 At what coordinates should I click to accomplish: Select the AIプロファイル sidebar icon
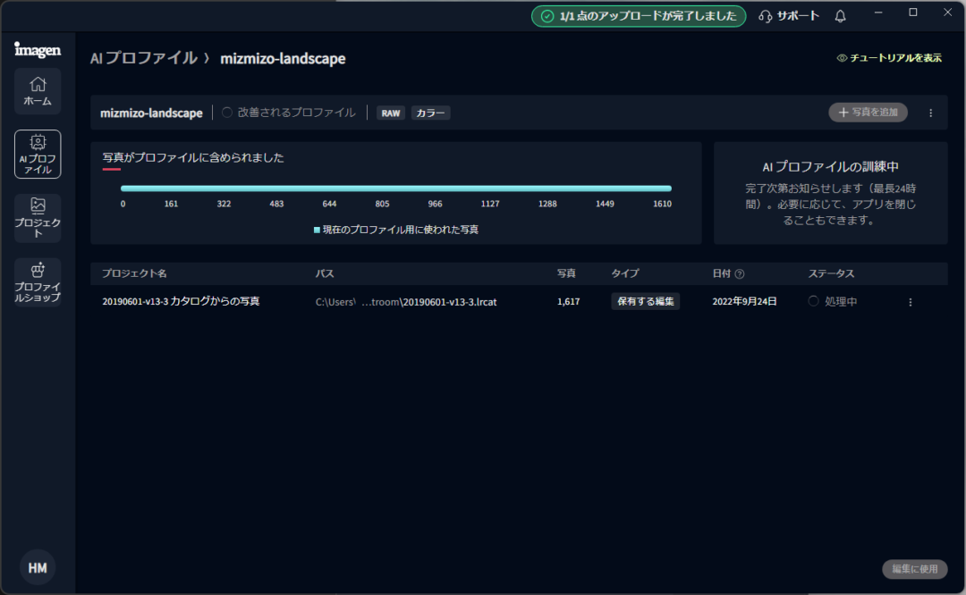(38, 155)
